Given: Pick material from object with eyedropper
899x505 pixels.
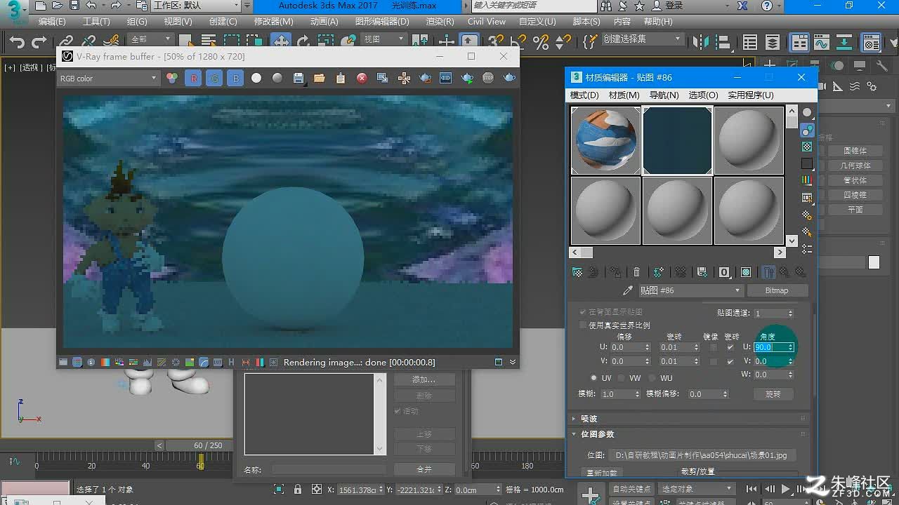Looking at the screenshot, I should (x=628, y=290).
